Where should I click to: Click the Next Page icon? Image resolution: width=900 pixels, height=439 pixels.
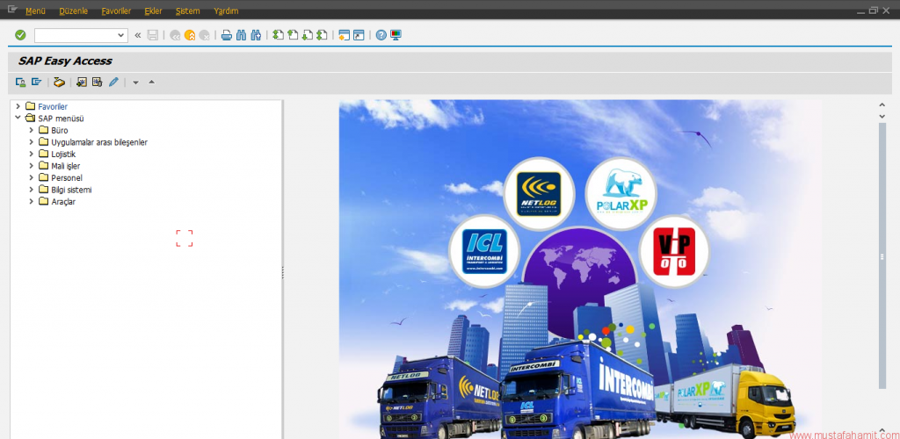pos(308,35)
